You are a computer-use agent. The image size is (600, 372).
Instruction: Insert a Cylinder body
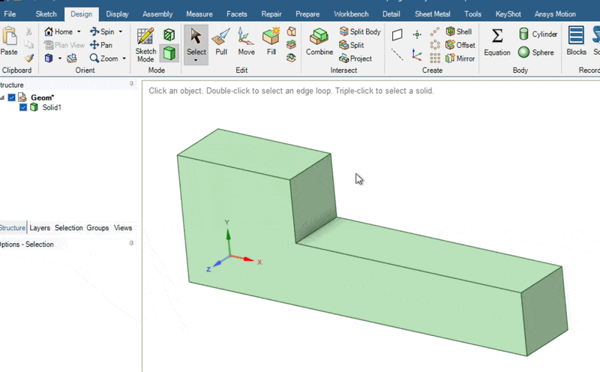(x=538, y=34)
